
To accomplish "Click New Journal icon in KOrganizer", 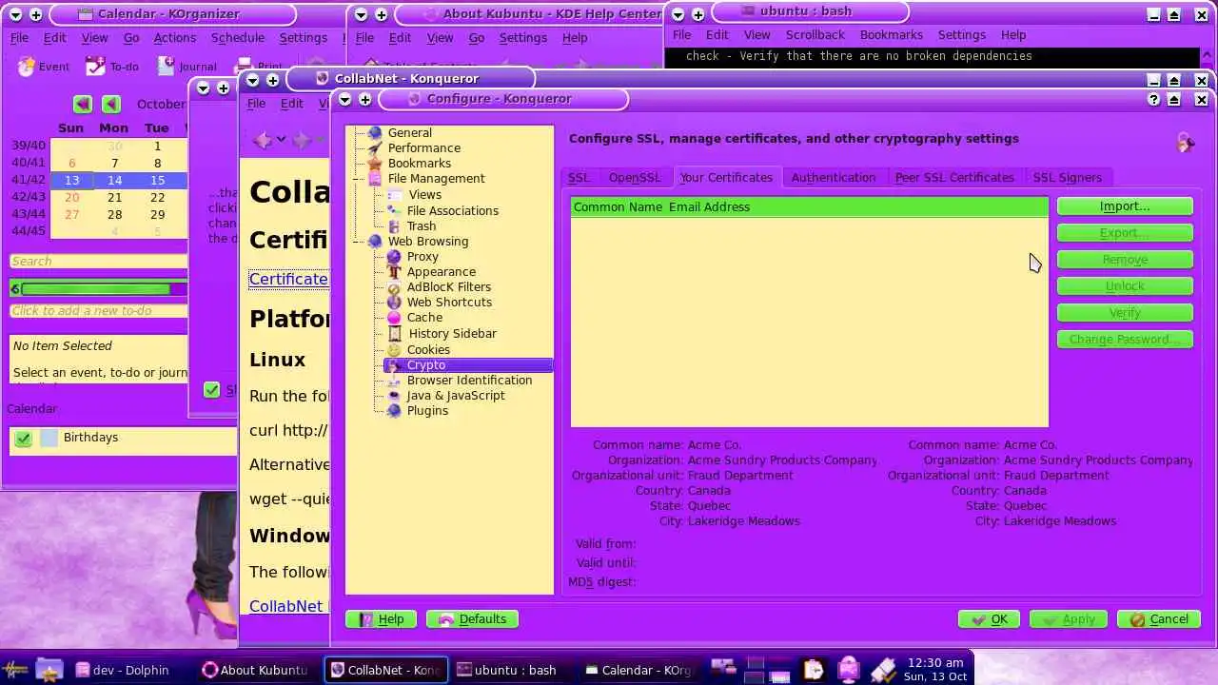I will tap(167, 66).
